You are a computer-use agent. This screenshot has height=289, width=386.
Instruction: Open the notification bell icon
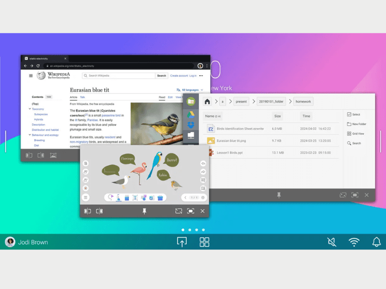376,242
